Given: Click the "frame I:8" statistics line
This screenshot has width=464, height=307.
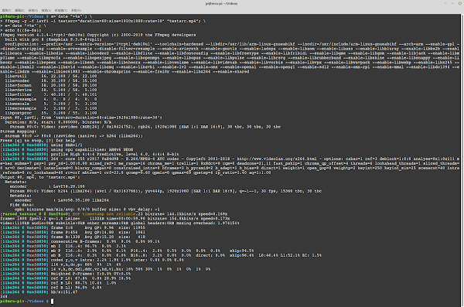Looking at the screenshot, I should (73, 227).
